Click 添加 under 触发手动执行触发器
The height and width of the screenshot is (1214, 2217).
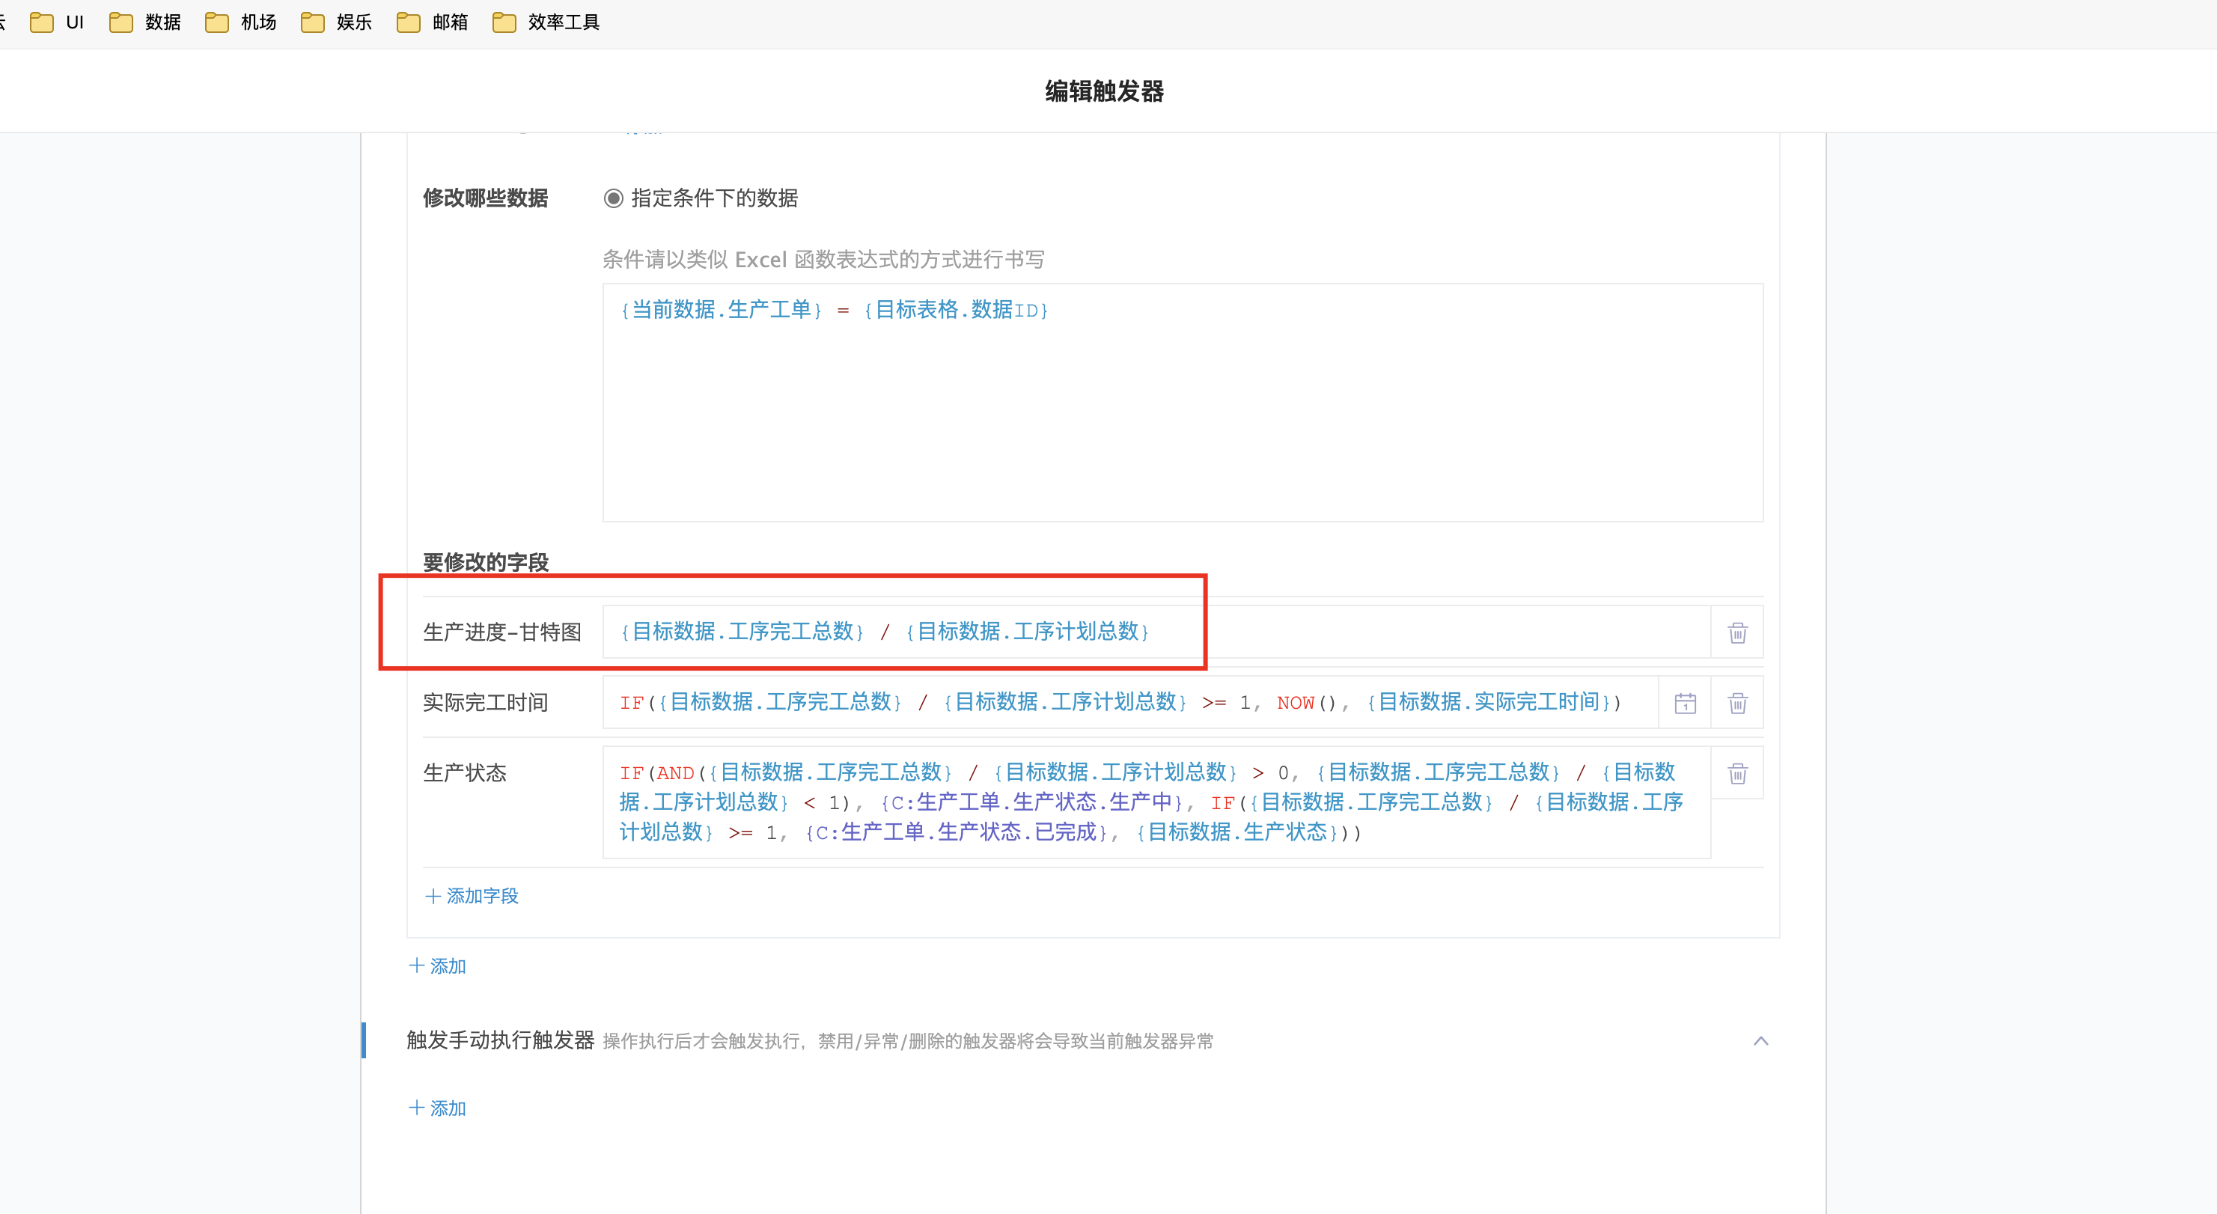[x=437, y=1108]
